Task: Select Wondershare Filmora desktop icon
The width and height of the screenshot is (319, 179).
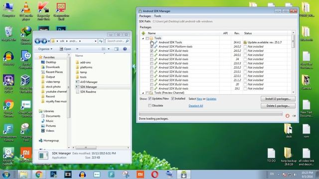Action: [8, 133]
